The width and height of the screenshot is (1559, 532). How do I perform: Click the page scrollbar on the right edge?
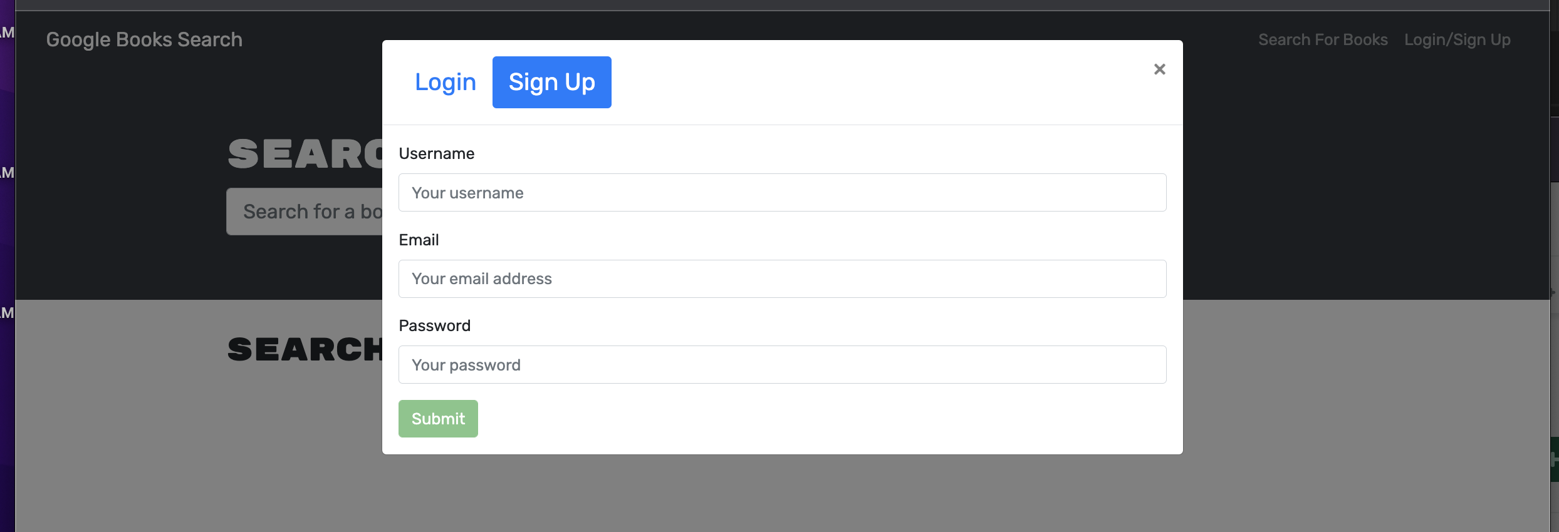(x=1555, y=250)
